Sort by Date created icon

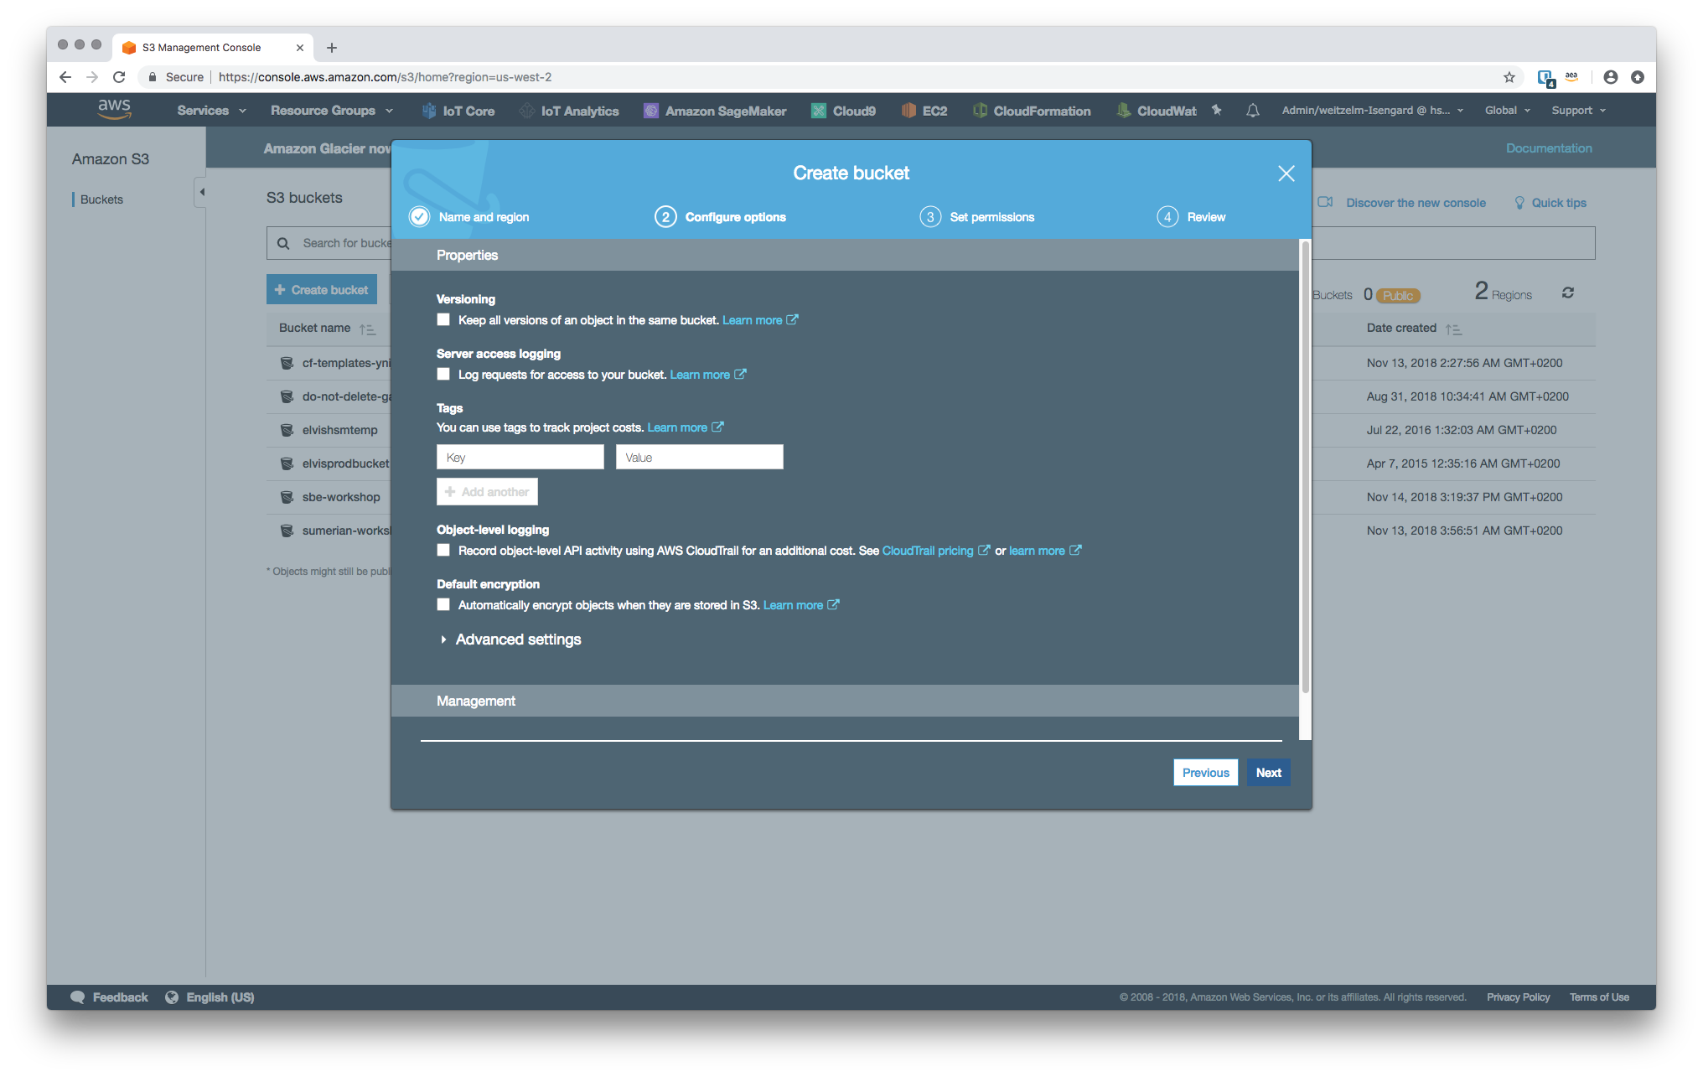[1453, 329]
